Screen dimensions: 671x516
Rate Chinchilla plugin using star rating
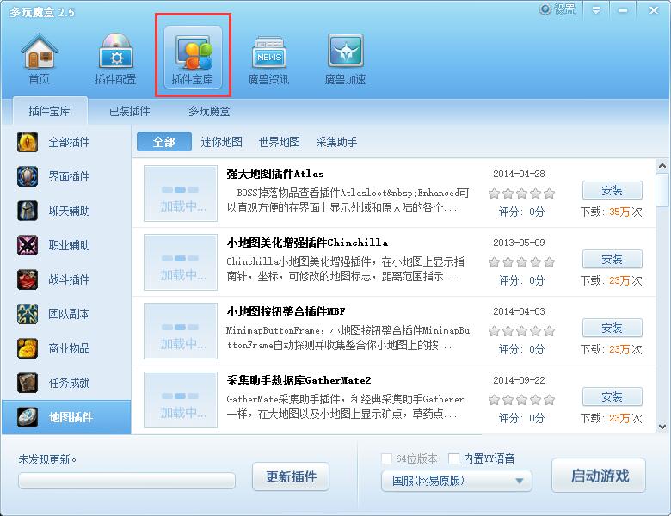[521, 262]
